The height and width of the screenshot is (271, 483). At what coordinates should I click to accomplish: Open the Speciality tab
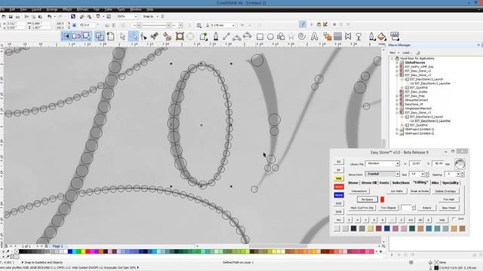(451, 182)
